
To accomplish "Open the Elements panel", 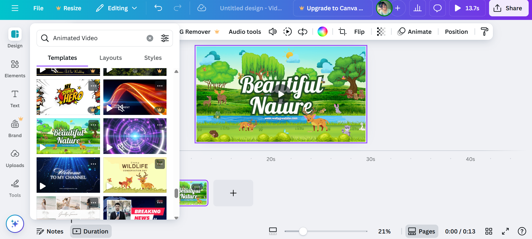I will [15, 69].
